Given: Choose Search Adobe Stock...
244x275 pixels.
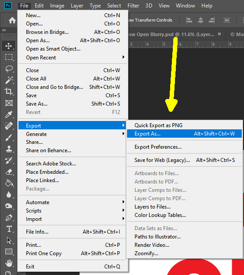Looking at the screenshot, I should tap(72, 163).
